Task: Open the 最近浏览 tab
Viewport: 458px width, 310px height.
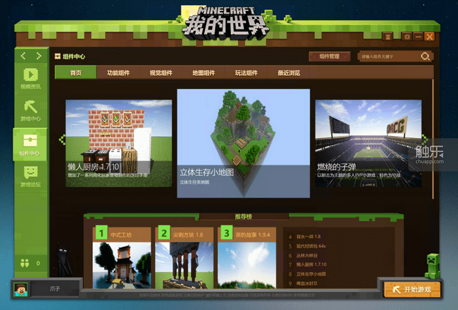Action: tap(289, 73)
